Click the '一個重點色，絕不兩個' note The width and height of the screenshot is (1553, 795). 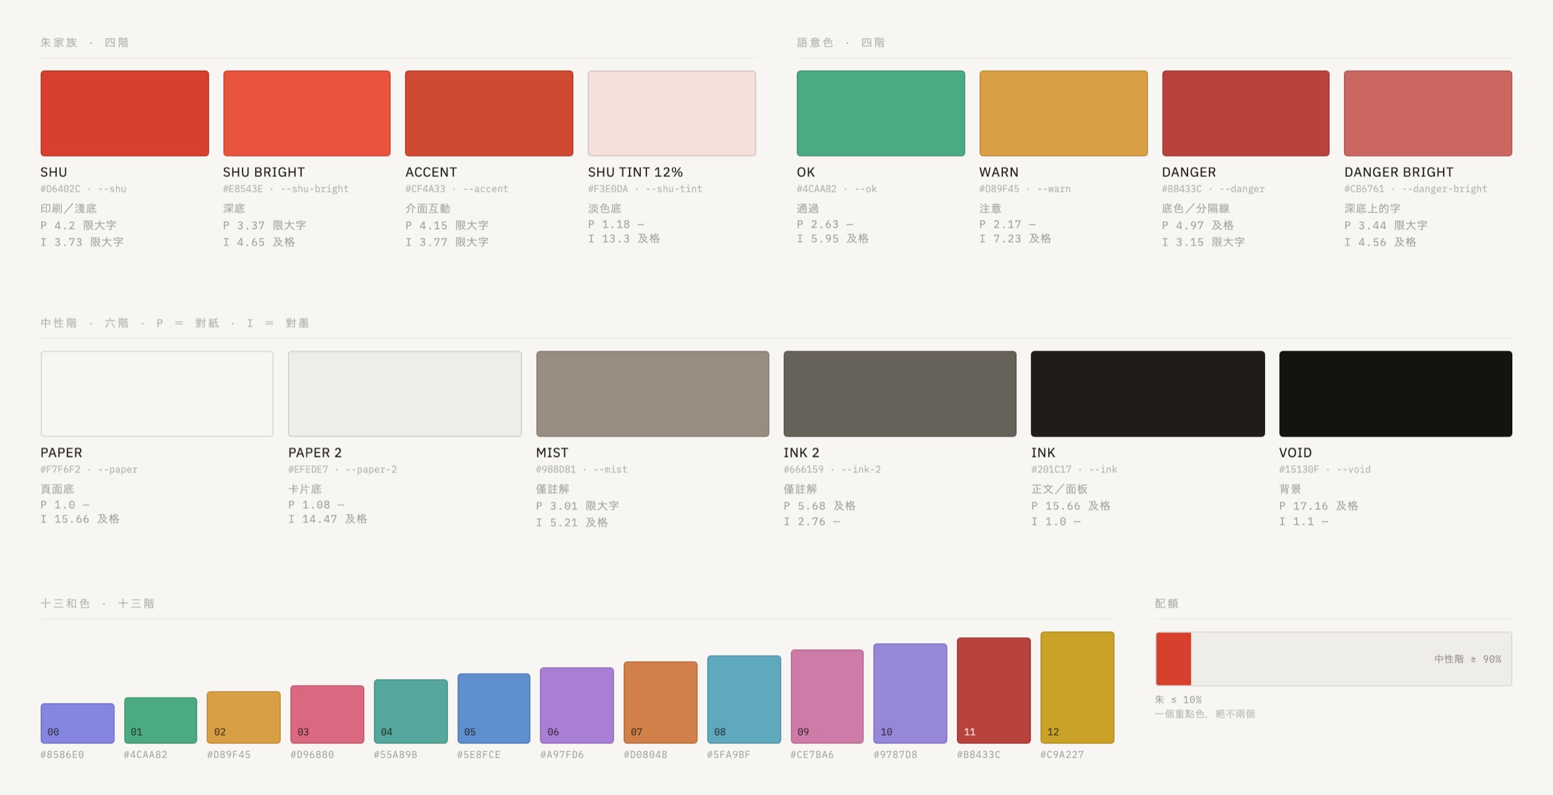coord(1205,714)
